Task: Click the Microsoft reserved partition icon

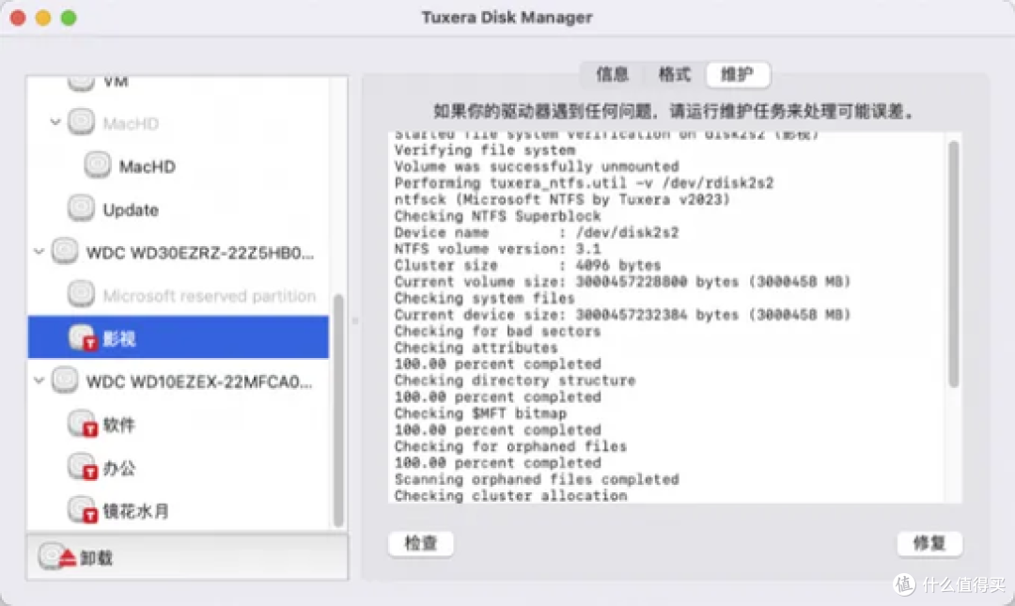Action: tap(81, 295)
